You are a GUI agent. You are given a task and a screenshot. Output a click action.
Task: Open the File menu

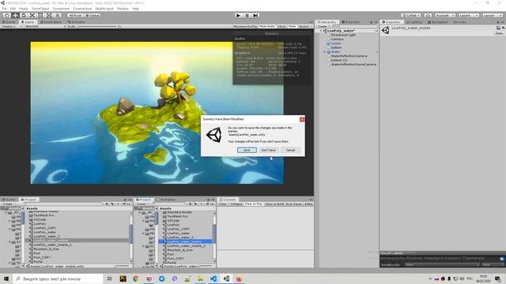point(4,9)
